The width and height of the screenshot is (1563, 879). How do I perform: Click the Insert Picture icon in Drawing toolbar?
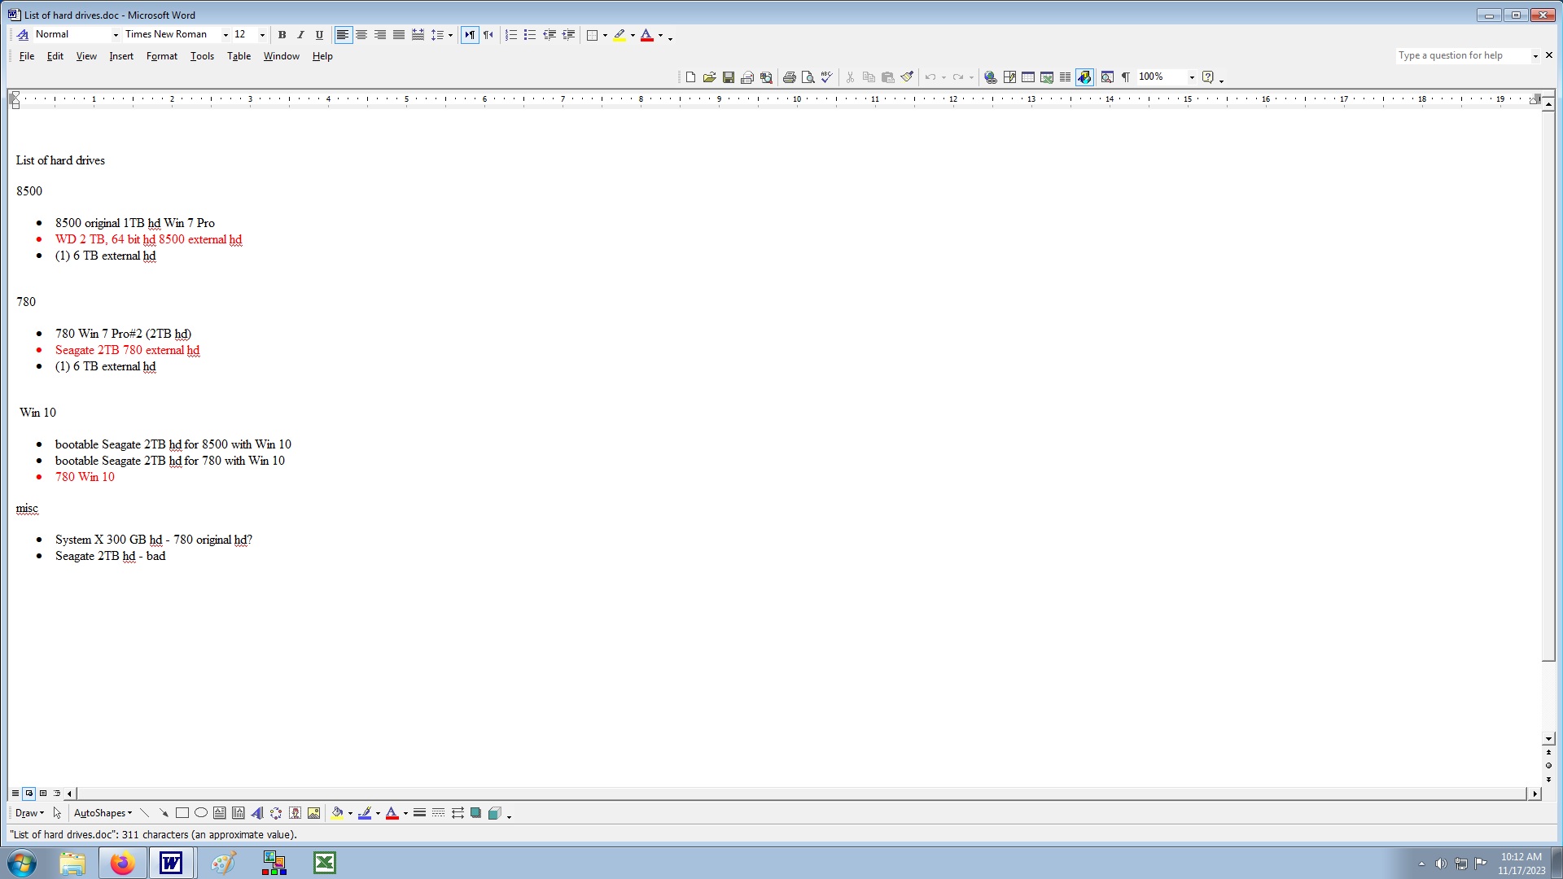tap(313, 813)
